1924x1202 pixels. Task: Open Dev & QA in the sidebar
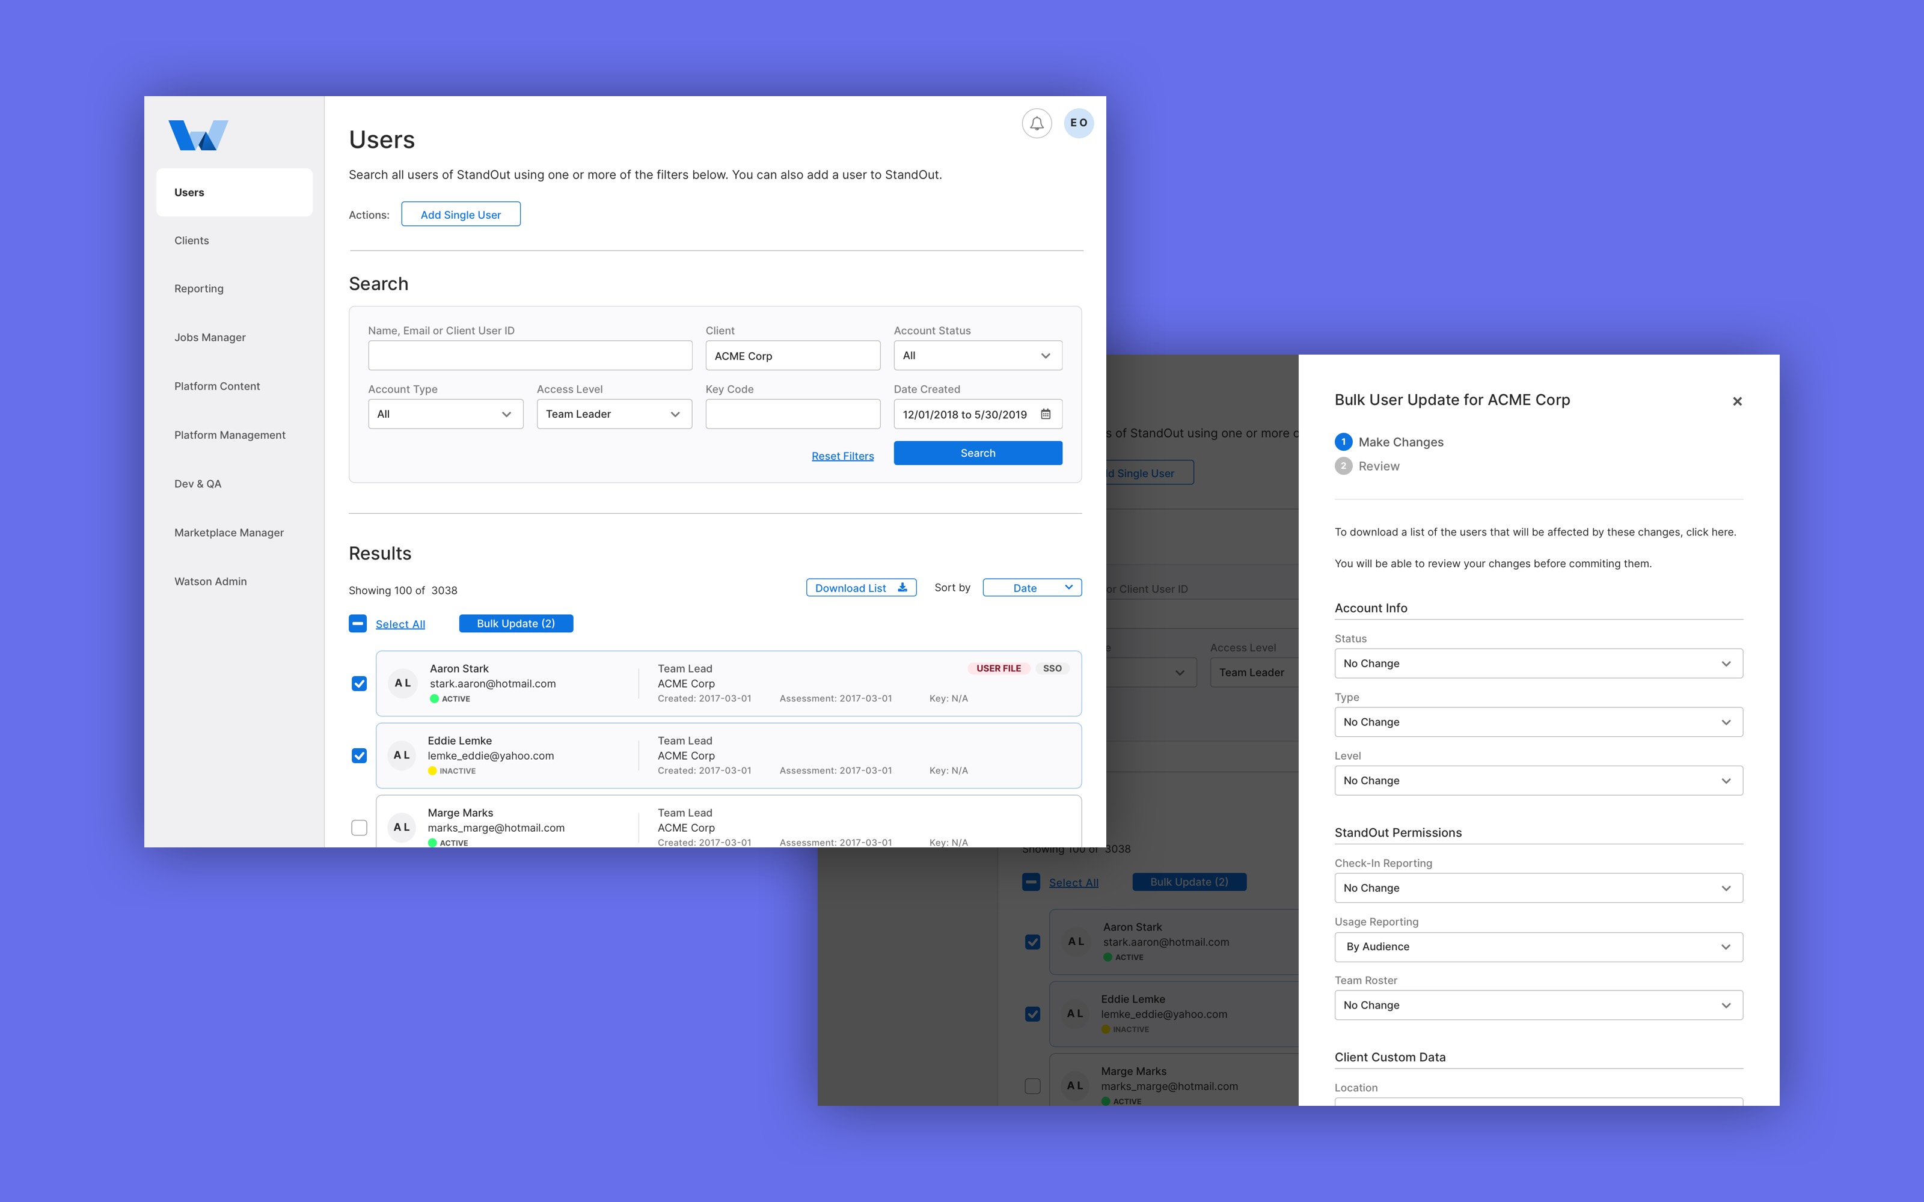pos(198,484)
